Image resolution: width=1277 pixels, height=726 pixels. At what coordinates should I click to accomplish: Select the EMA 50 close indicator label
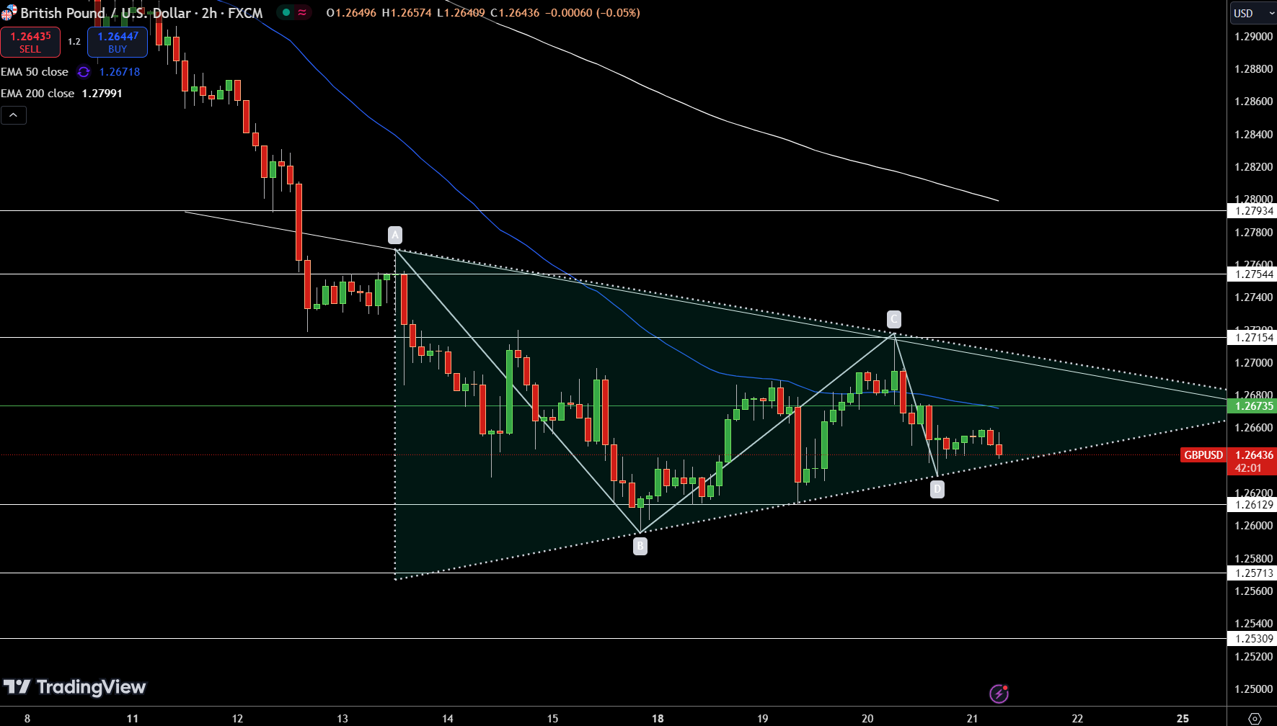pyautogui.click(x=35, y=72)
